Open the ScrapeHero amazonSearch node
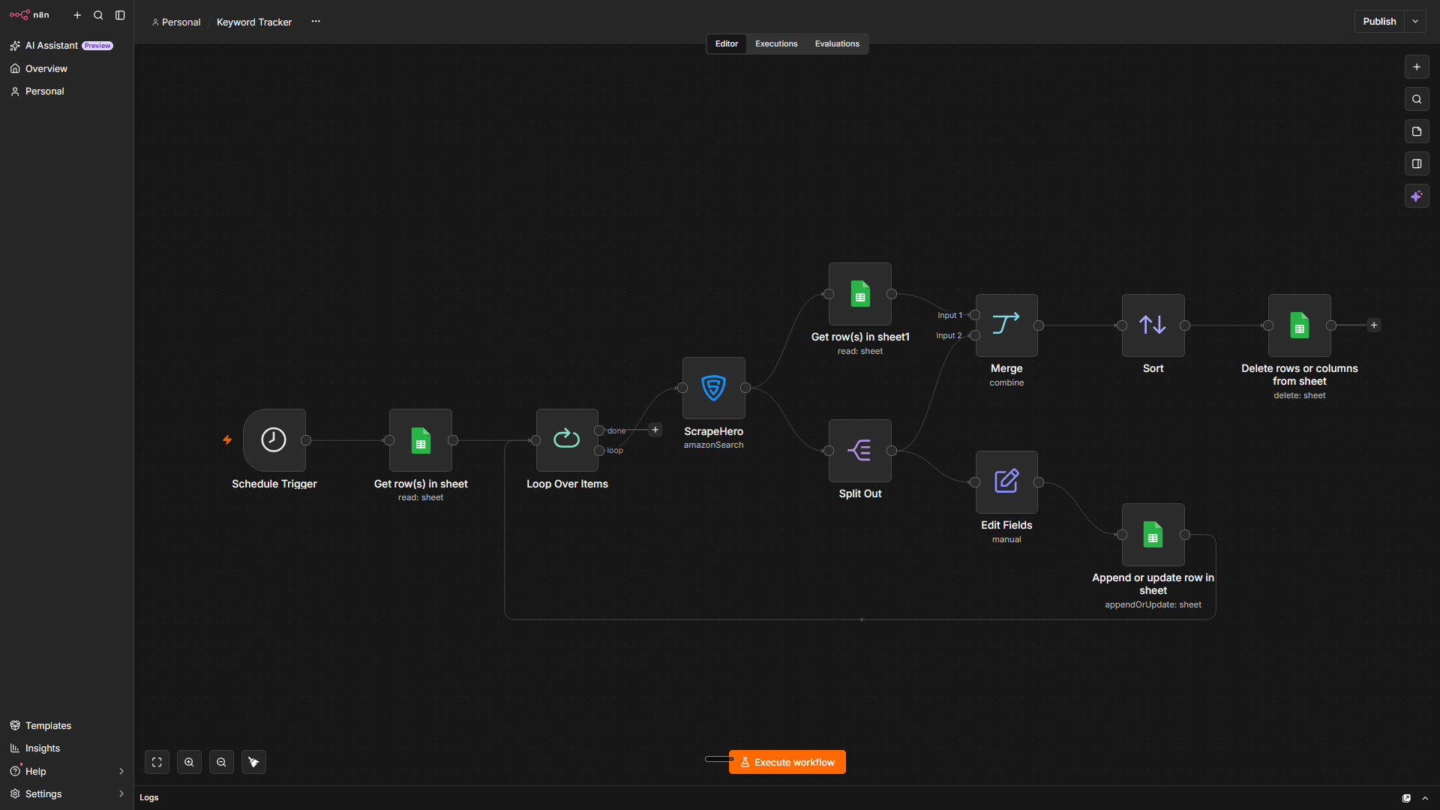The height and width of the screenshot is (810, 1440). pyautogui.click(x=713, y=388)
